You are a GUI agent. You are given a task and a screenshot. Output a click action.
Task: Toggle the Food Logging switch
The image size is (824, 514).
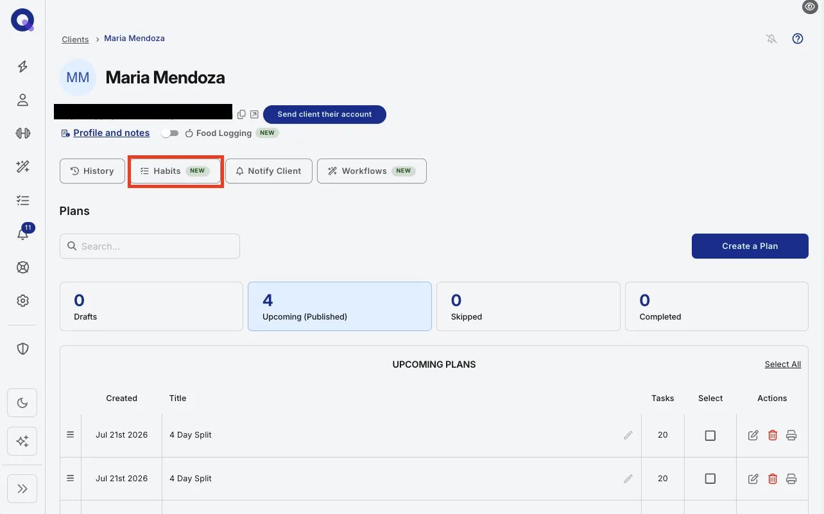[x=170, y=133]
